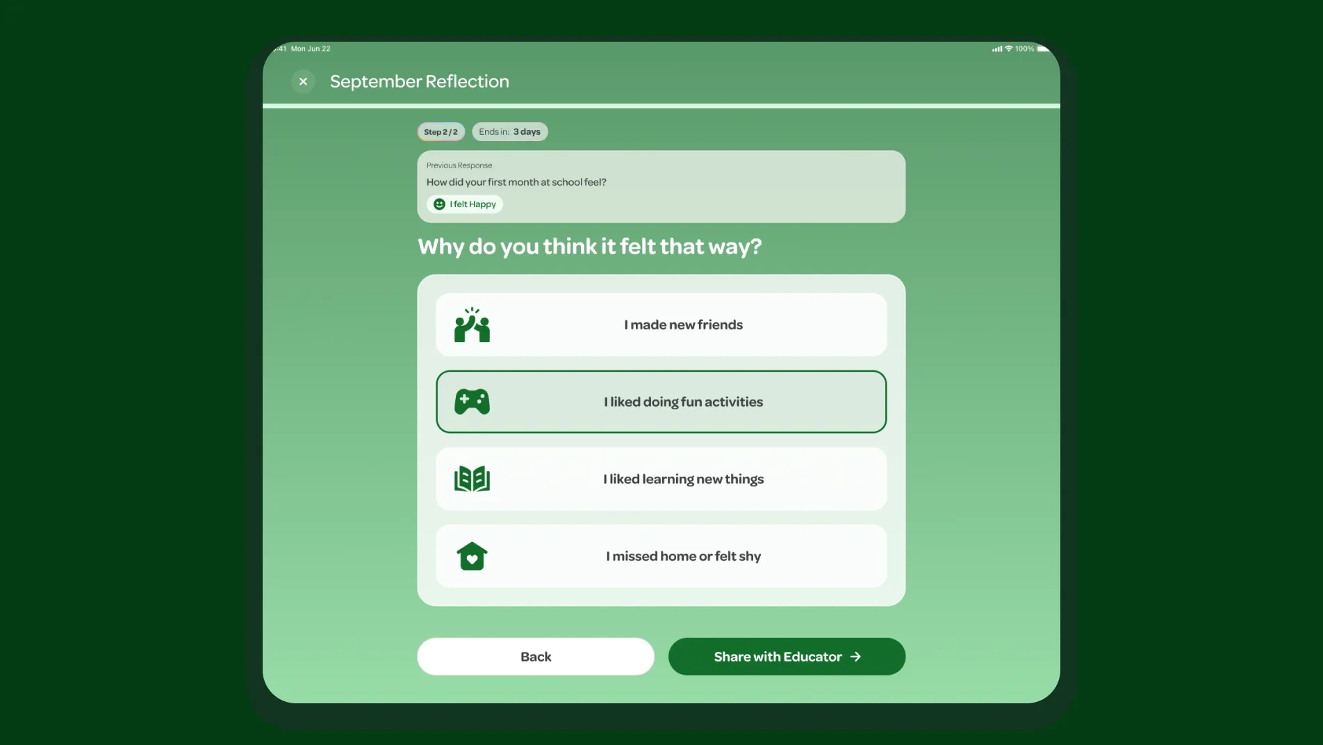1323x745 pixels.
Task: Click the 100% battery indicator
Action: [1033, 49]
